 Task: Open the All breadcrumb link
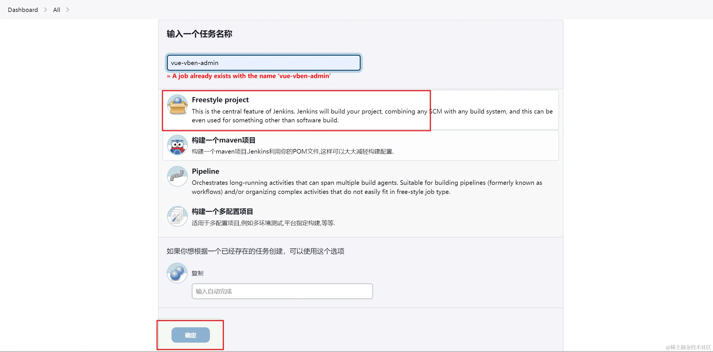pos(57,10)
